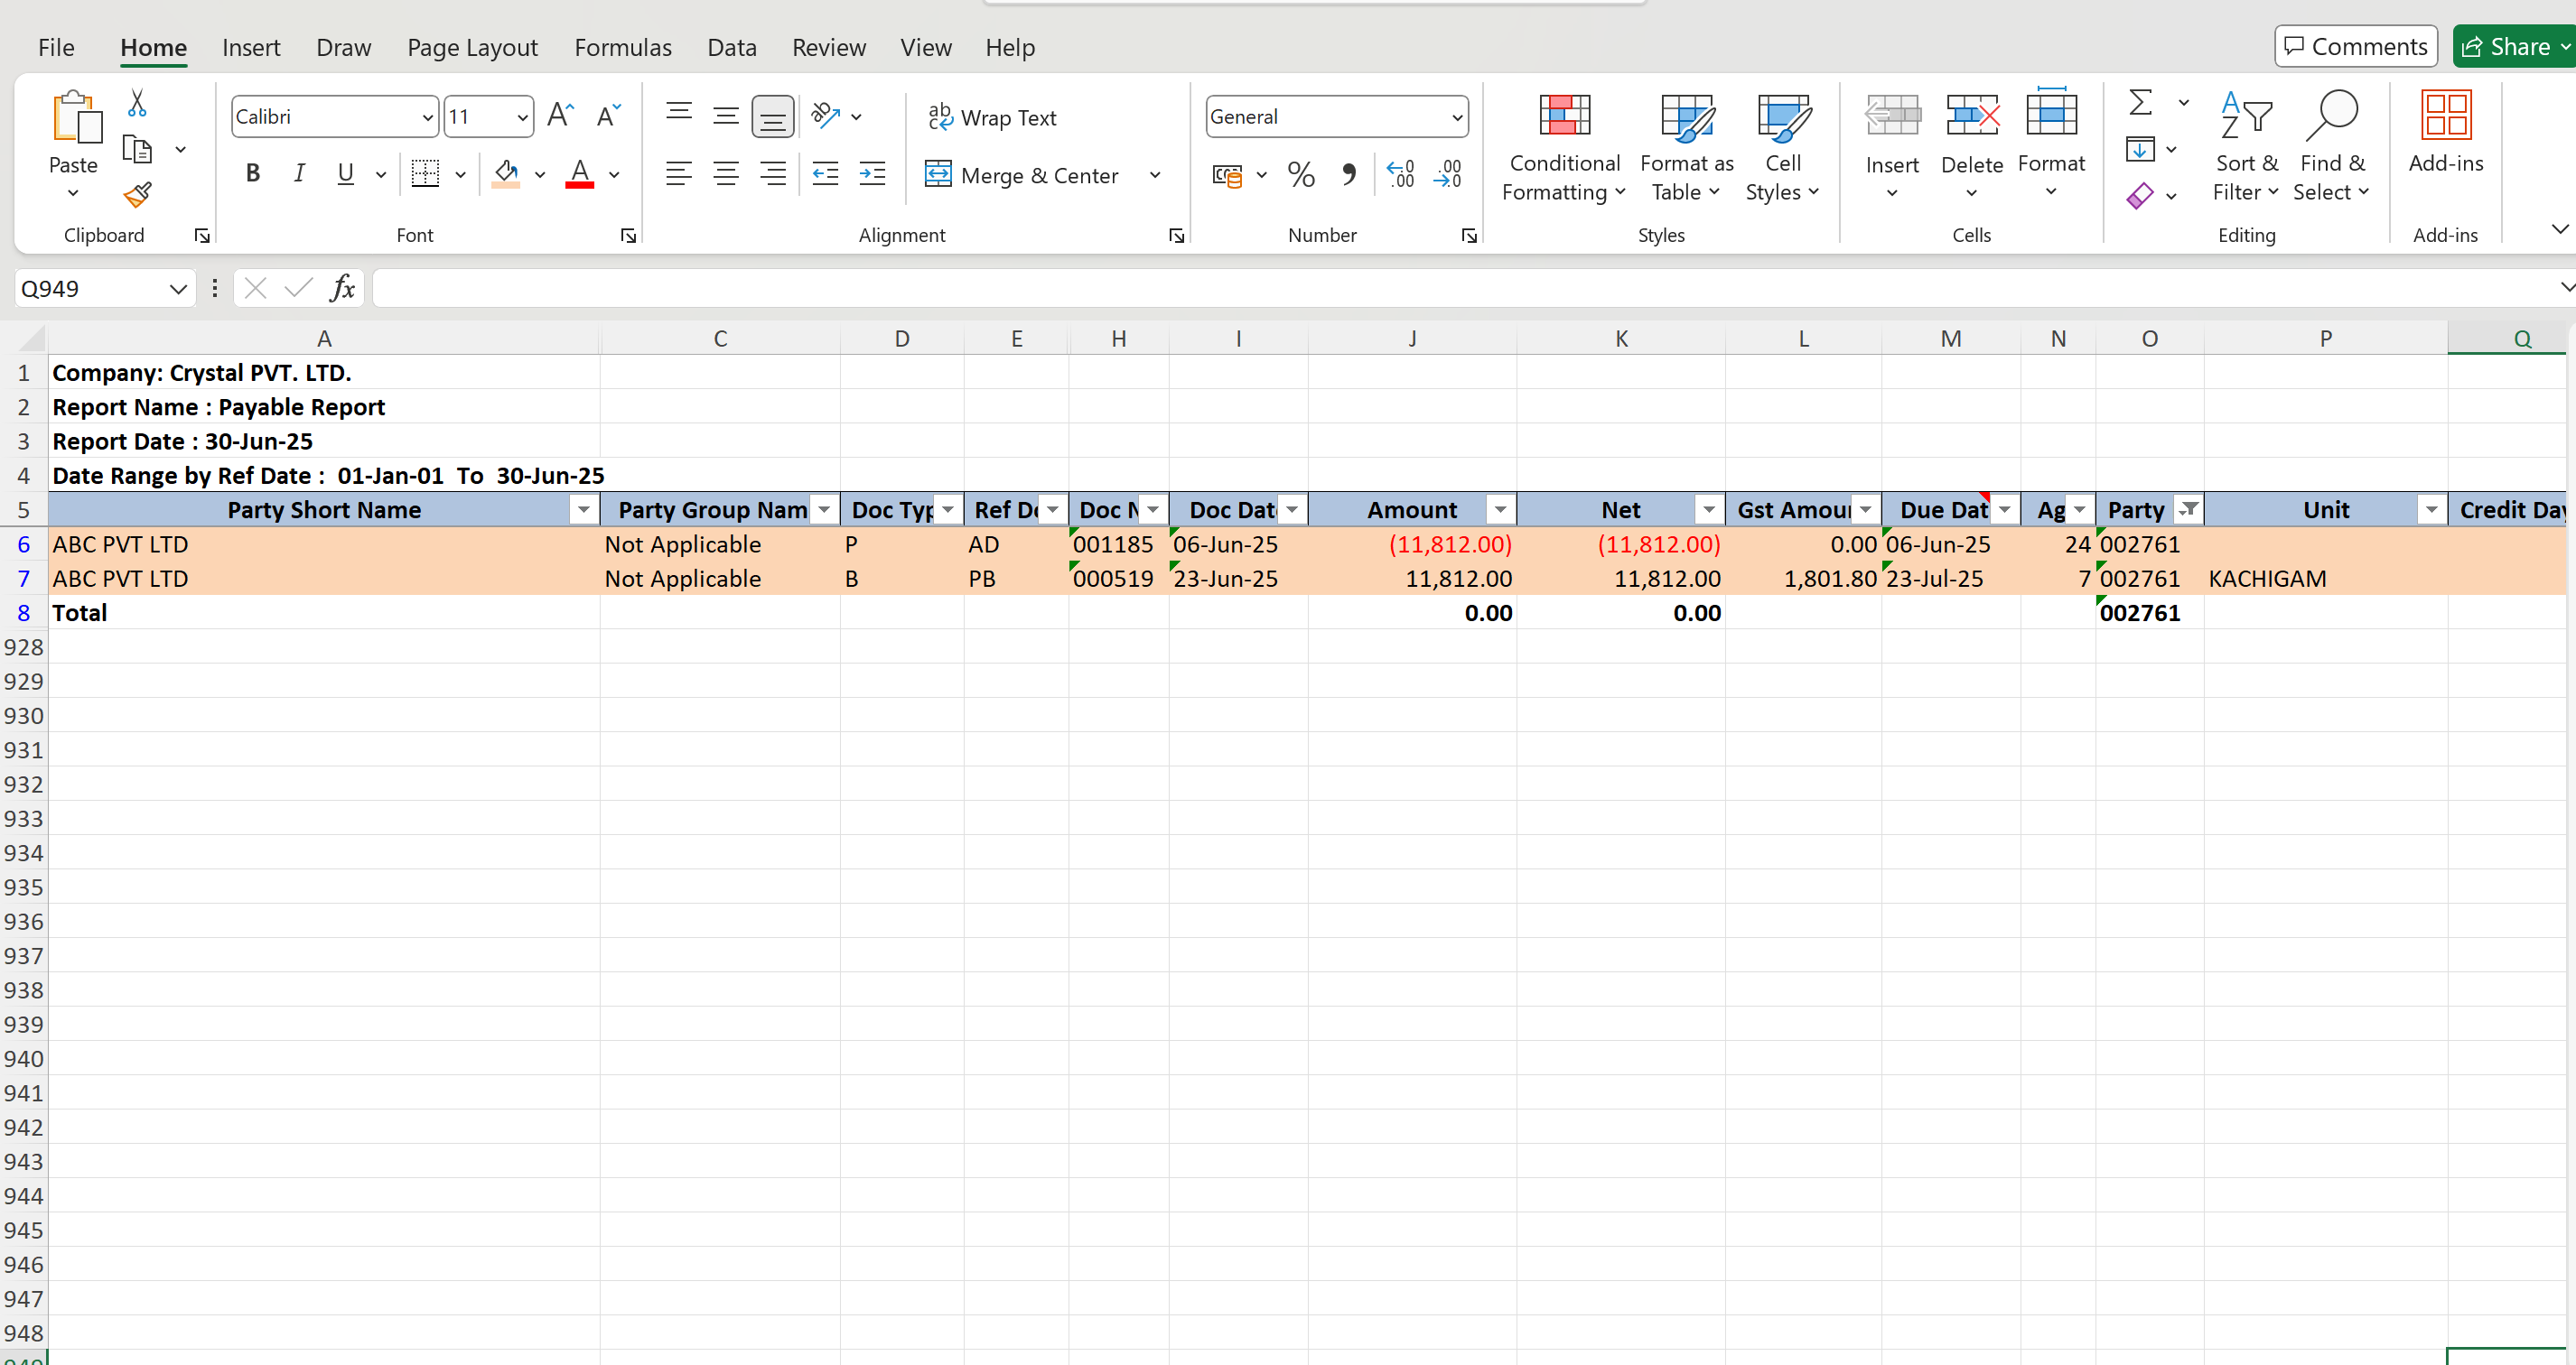Open Cell Styles gallery
2576x1365 pixels.
pos(1783,148)
